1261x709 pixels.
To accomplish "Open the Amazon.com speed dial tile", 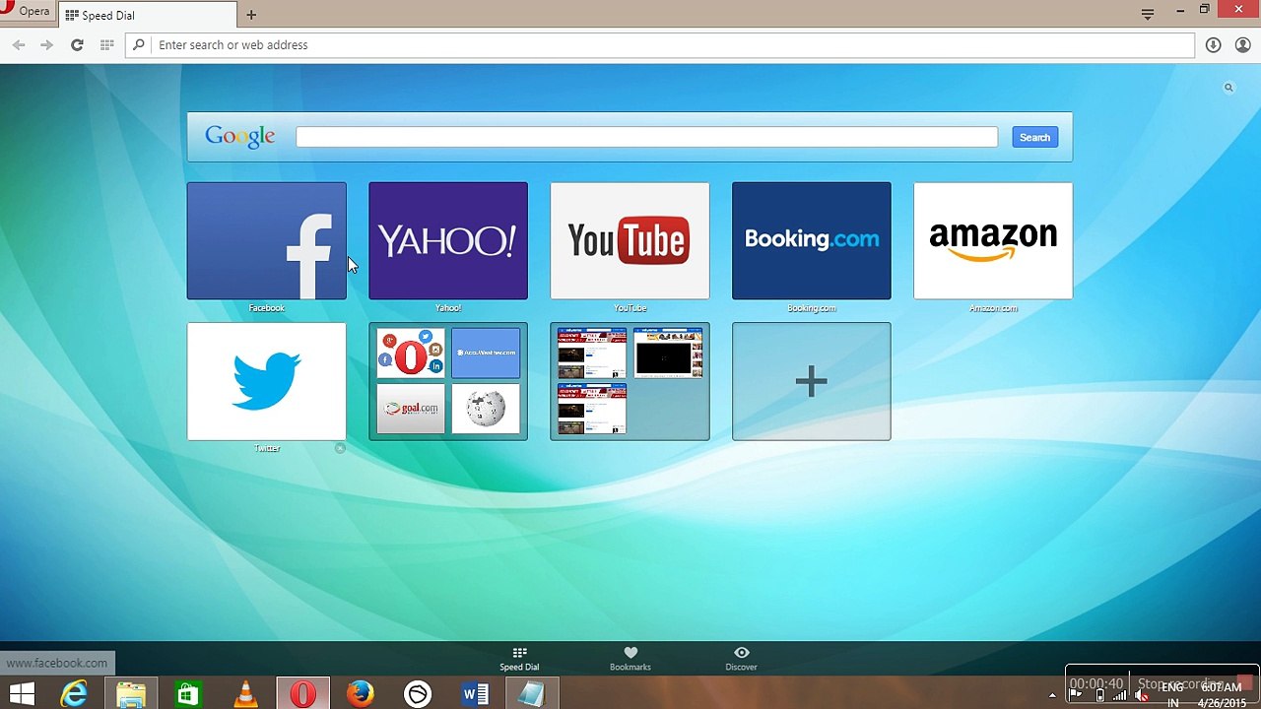I will point(993,240).
